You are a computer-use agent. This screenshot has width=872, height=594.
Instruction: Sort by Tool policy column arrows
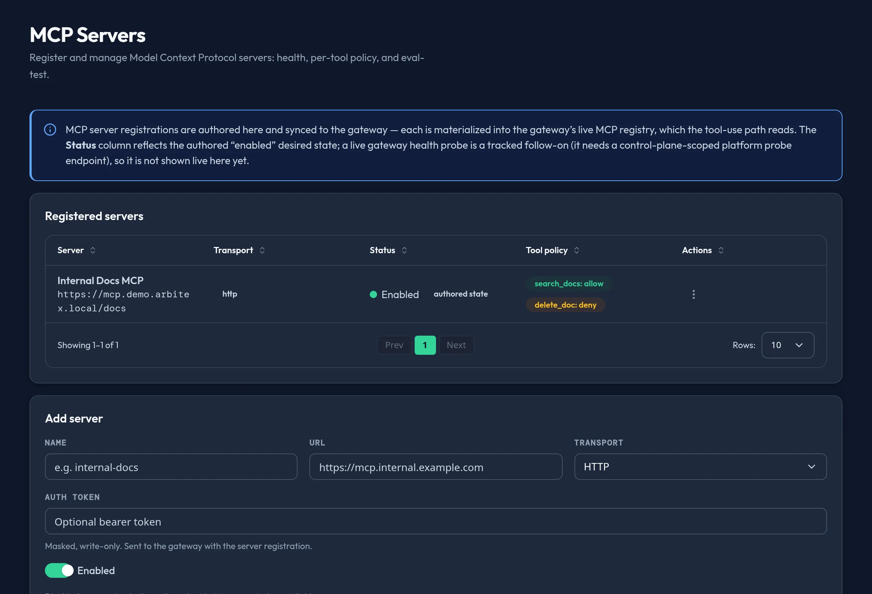pos(576,250)
